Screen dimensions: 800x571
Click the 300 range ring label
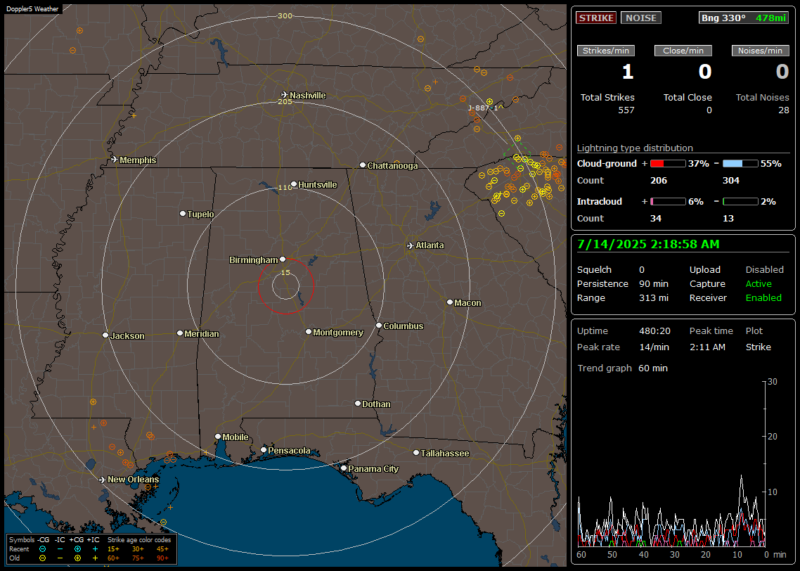pos(285,15)
